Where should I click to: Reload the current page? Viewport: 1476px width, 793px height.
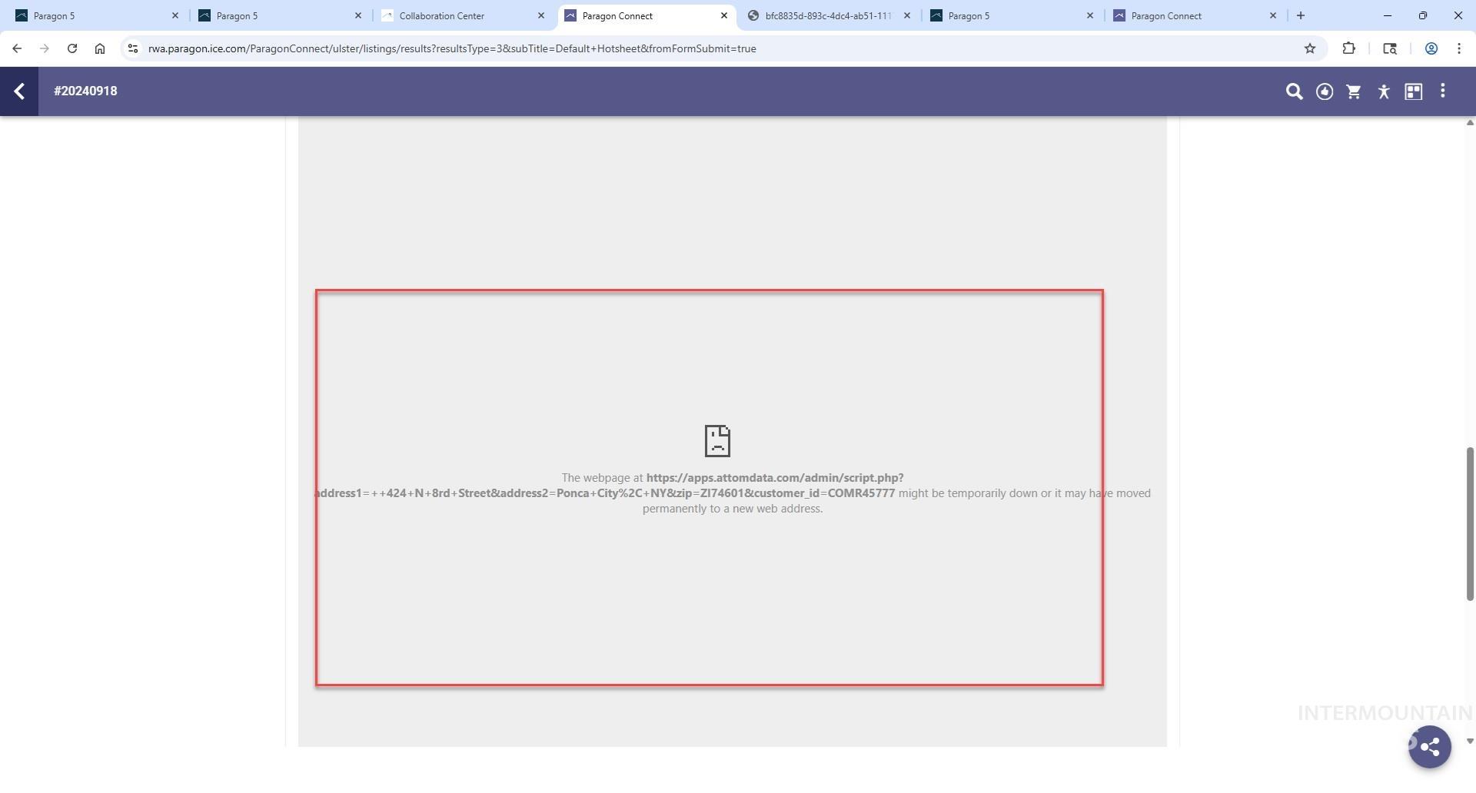click(x=72, y=48)
